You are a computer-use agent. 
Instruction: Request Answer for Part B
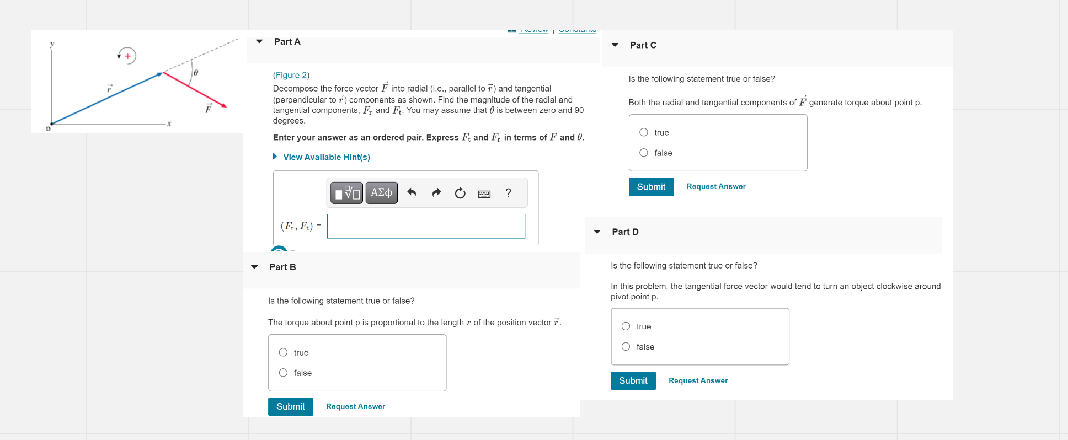click(x=356, y=407)
